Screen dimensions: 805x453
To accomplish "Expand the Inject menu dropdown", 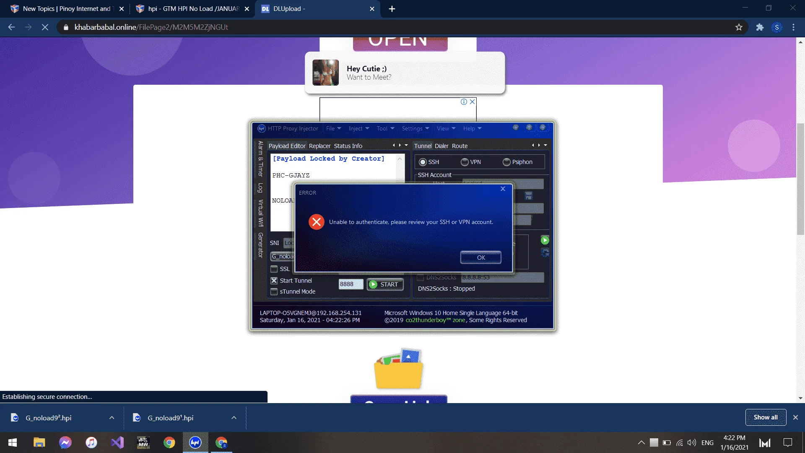I will click(x=359, y=128).
